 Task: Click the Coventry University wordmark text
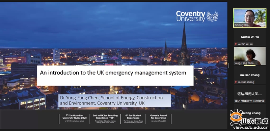point(191,17)
